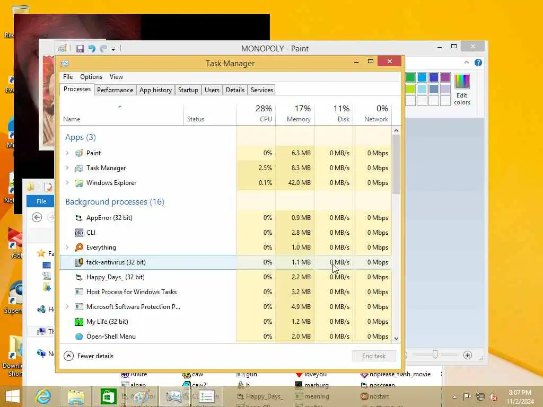The width and height of the screenshot is (543, 407).
Task: Open Task Manager Options menu
Action: pos(91,77)
